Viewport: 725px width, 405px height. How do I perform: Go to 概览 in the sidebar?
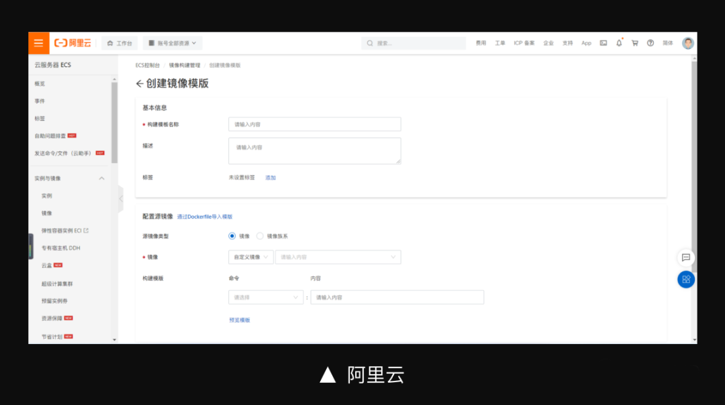pos(40,84)
